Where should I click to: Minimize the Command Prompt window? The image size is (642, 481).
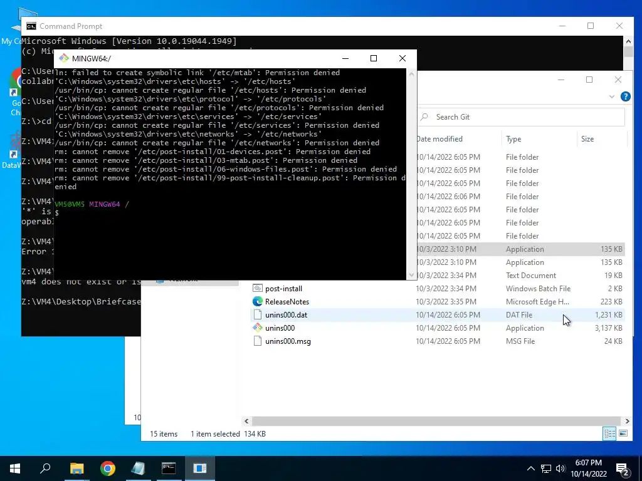tap(562, 26)
